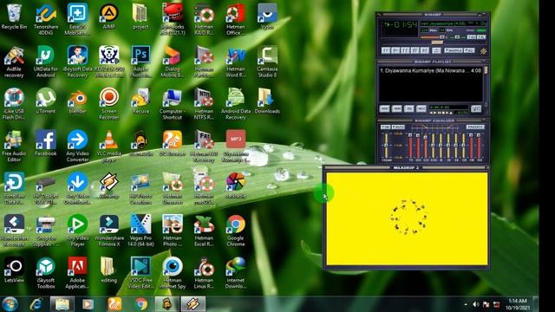Select the Recycle Bin desktop icon
The image size is (555, 312).
(14, 17)
